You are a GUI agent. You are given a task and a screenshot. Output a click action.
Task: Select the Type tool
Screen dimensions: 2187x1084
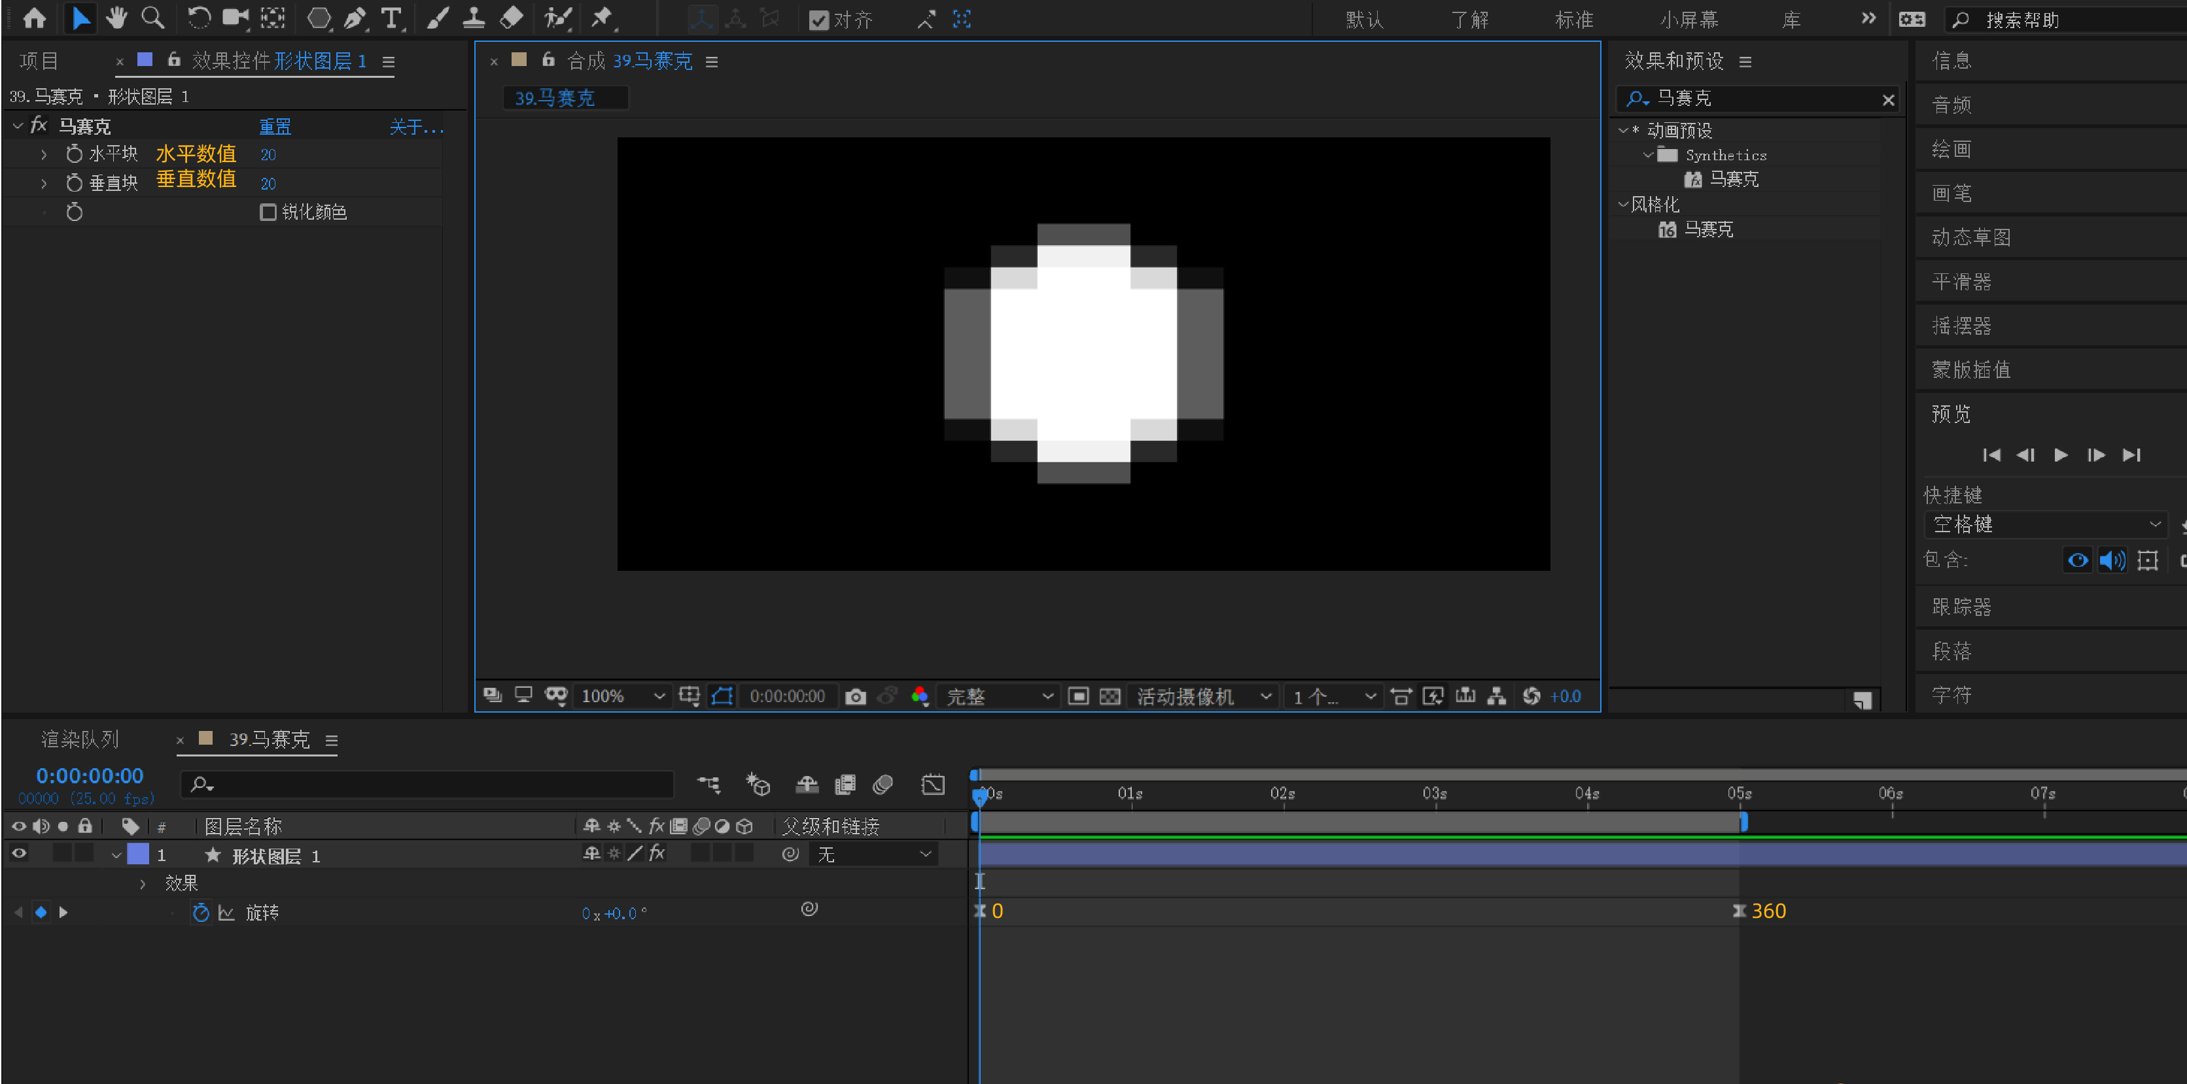[x=391, y=18]
